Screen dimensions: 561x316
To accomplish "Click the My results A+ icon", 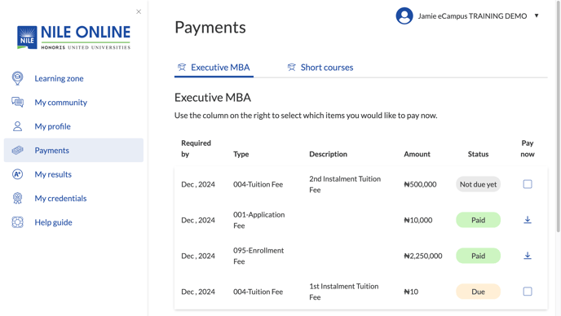I will coord(18,174).
